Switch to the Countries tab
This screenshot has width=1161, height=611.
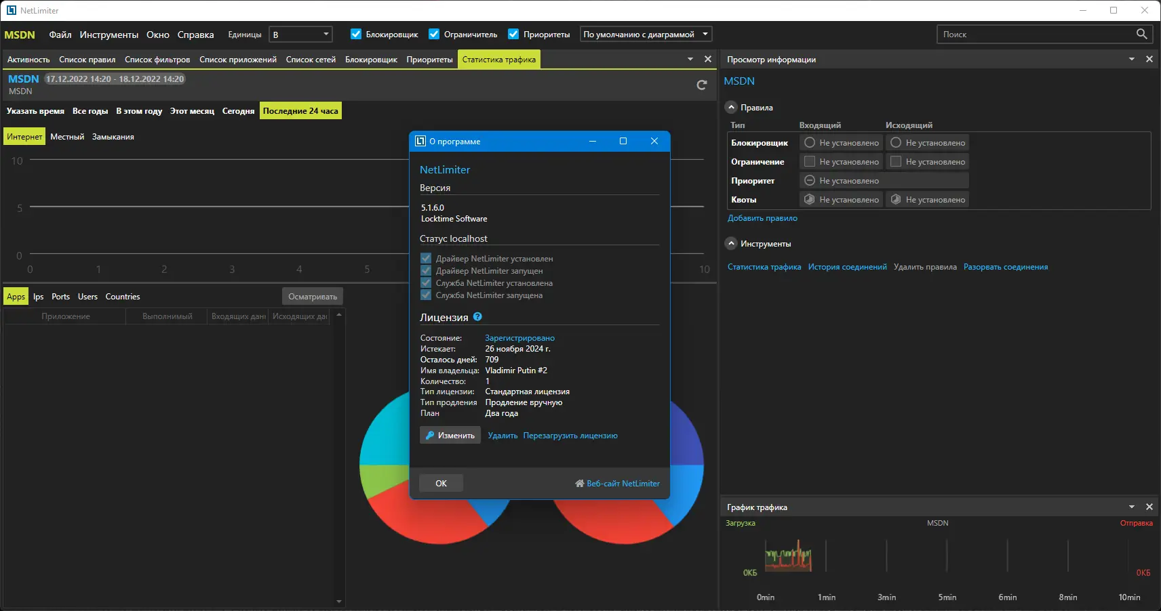123,297
